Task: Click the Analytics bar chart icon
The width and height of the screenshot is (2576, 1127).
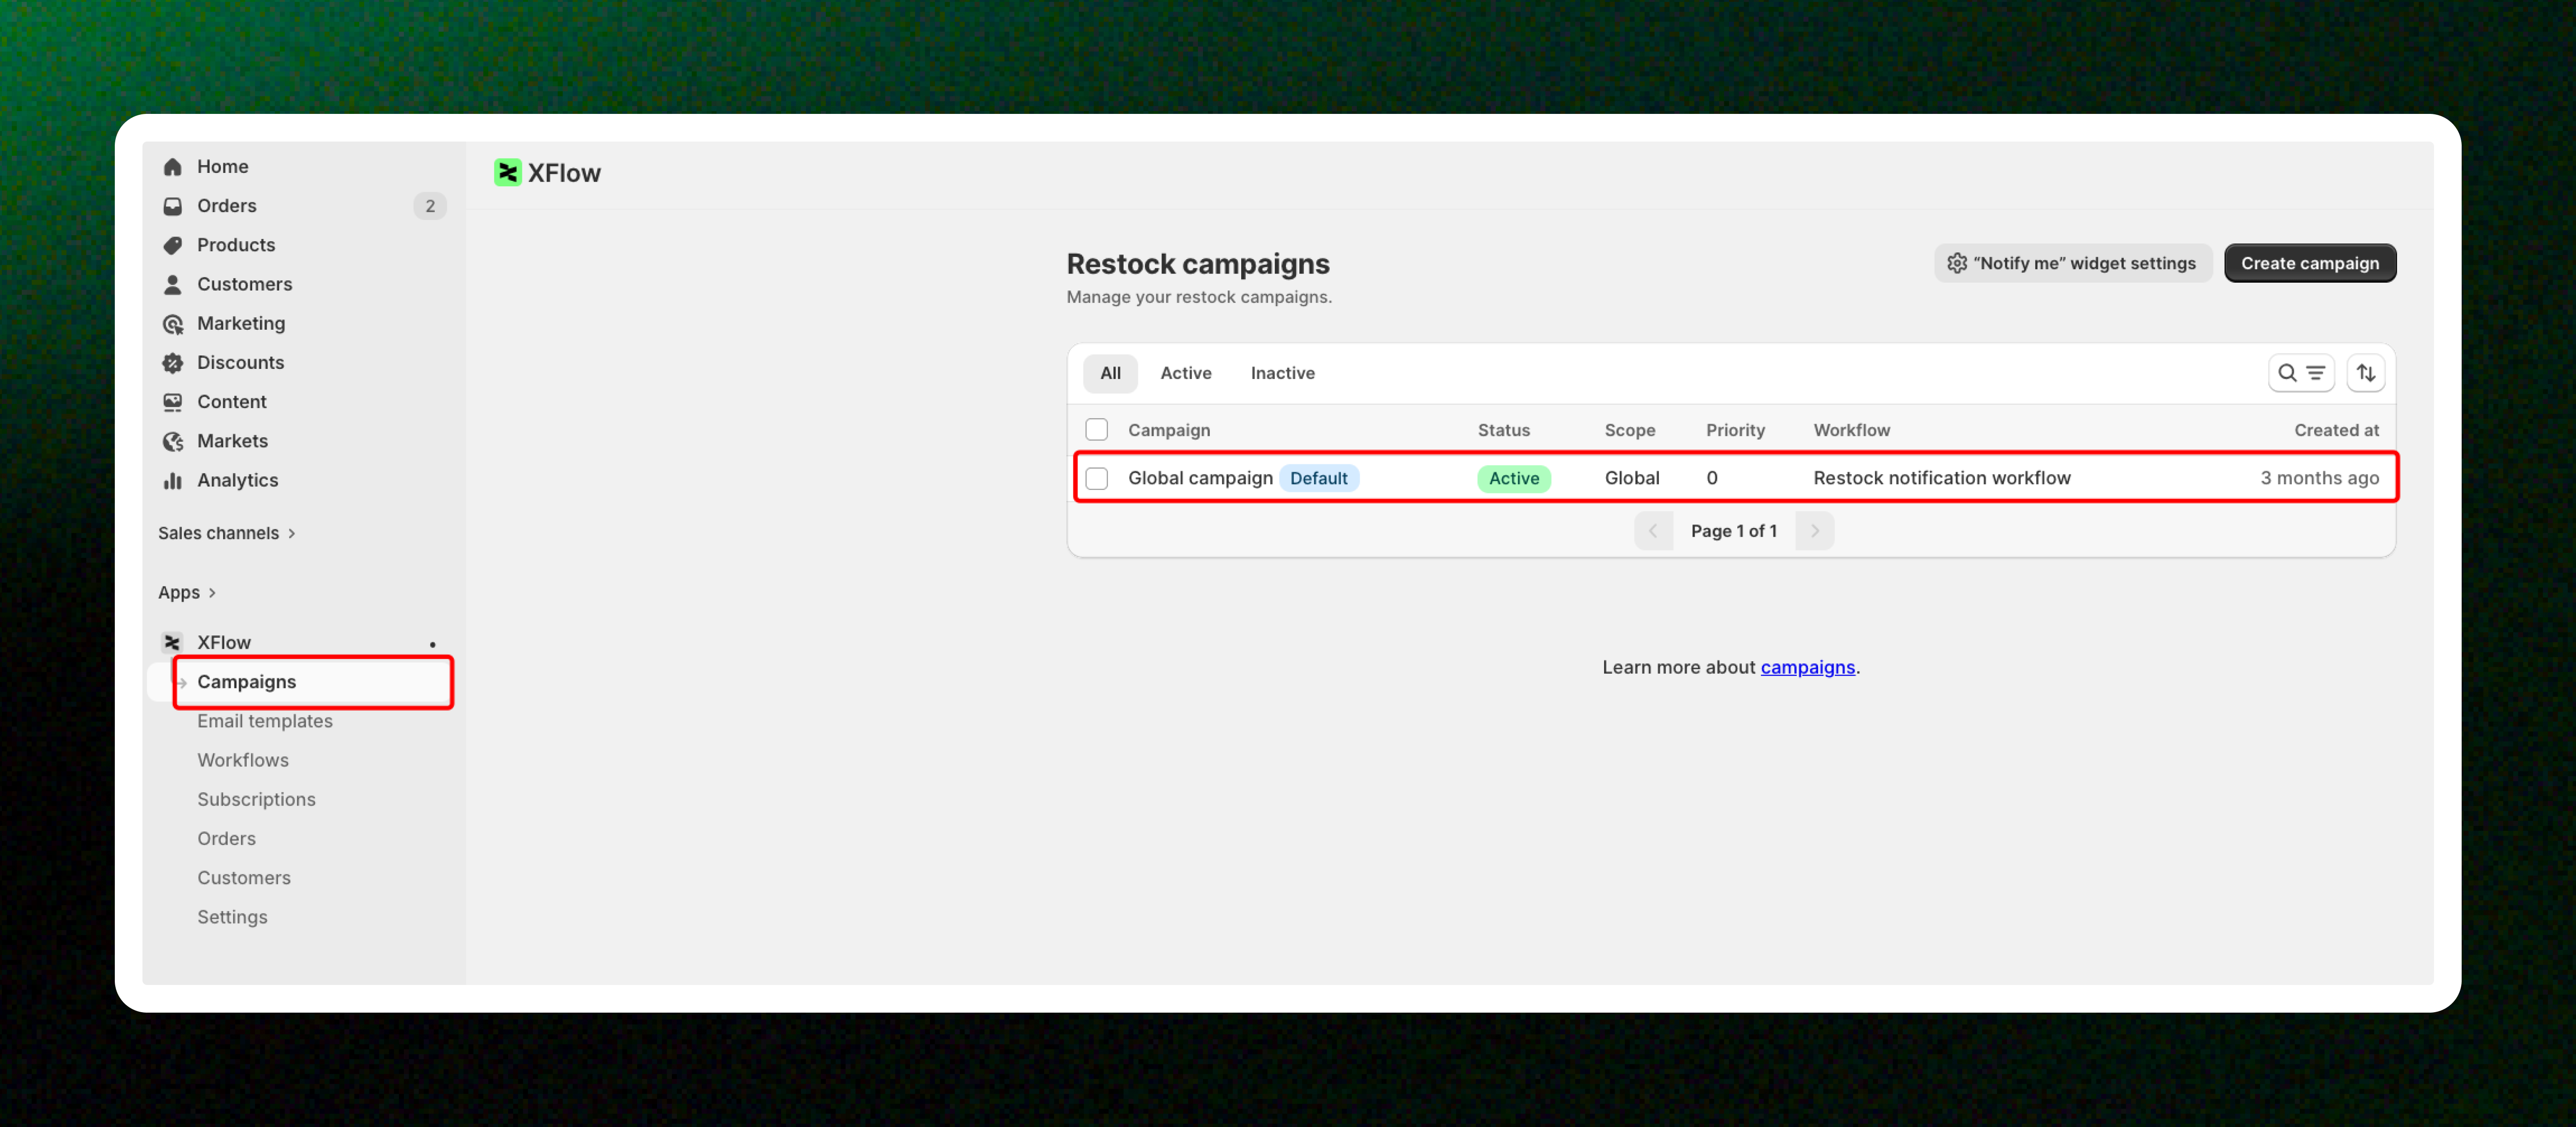Action: pos(173,481)
